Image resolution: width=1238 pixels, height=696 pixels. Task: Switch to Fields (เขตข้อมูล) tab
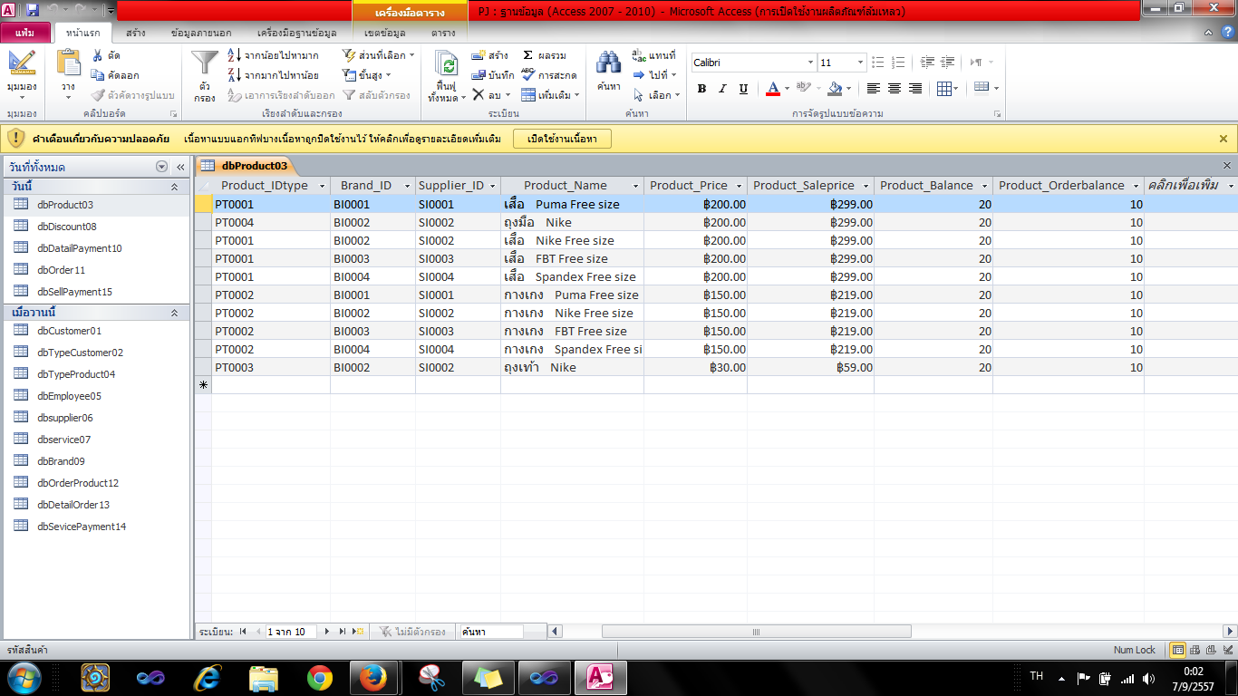tap(384, 33)
